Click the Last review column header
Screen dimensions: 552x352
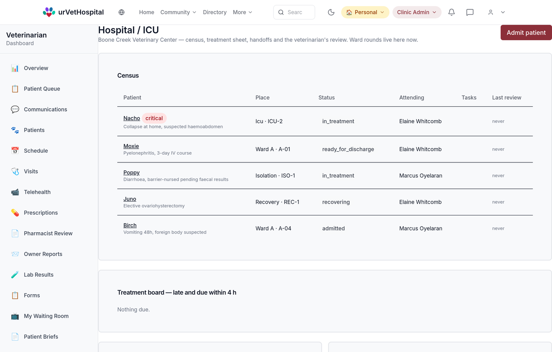coord(507,97)
